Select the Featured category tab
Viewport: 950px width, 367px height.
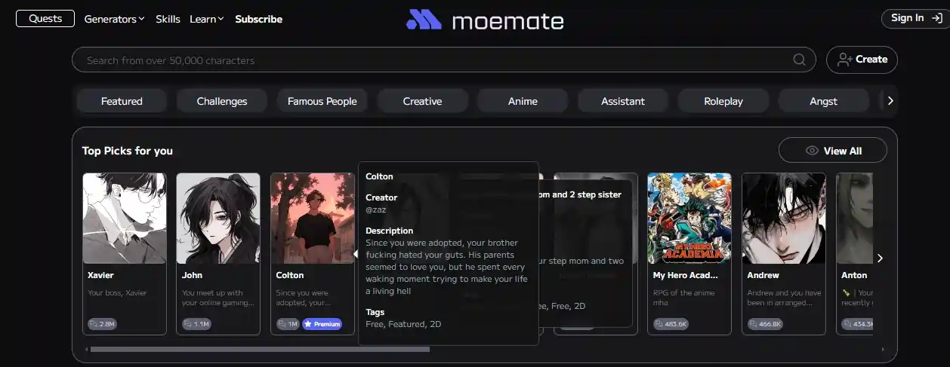click(122, 101)
